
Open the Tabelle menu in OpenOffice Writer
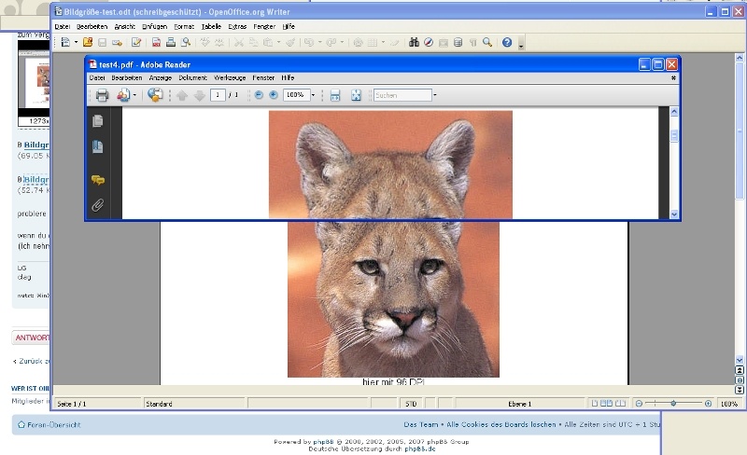pos(211,27)
